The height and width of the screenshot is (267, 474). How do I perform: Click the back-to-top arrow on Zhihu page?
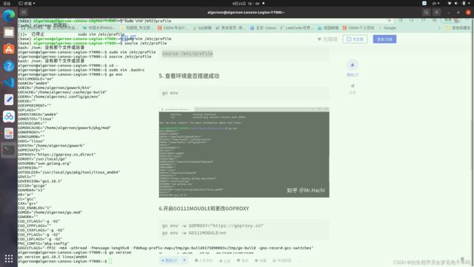pyautogui.click(x=462, y=258)
